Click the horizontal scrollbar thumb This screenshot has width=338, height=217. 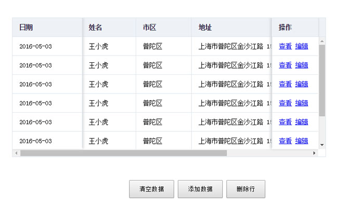pos(123,153)
